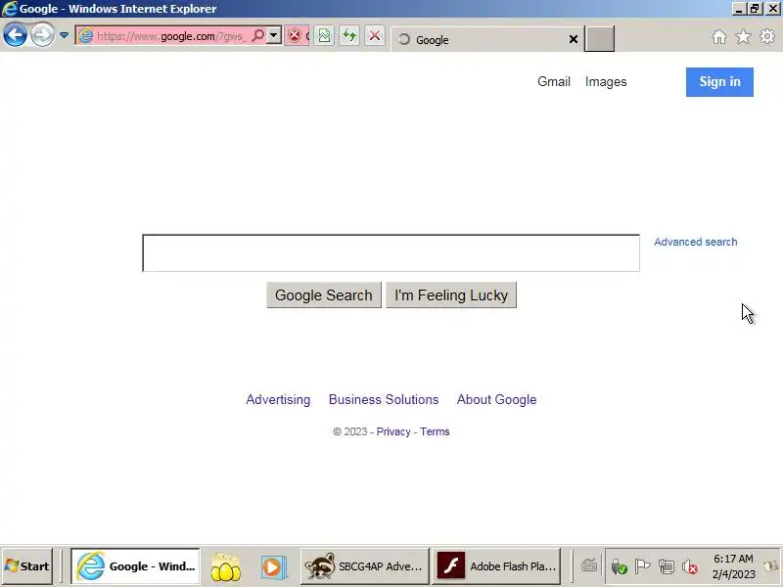Toggle the Compatibility View page icon
Viewport: 783px width, 587px height.
click(x=324, y=35)
